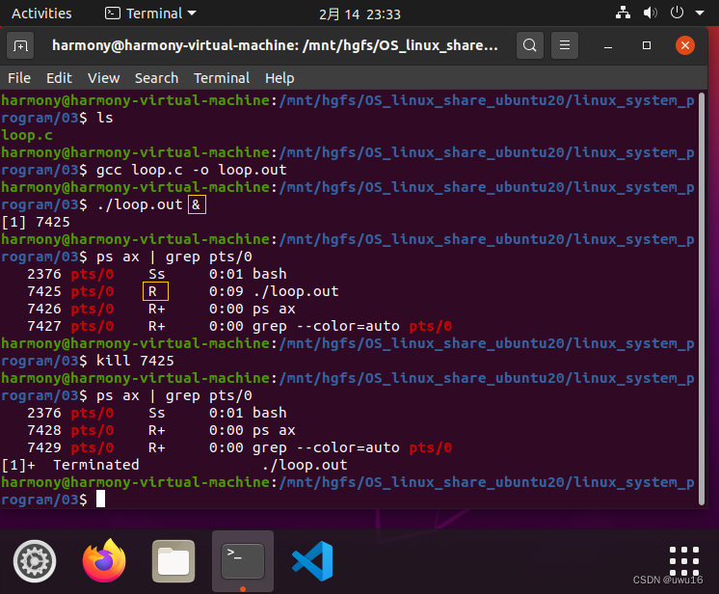Expand the Terminal app menu in top bar
This screenshot has height=594, width=719.
click(x=150, y=13)
